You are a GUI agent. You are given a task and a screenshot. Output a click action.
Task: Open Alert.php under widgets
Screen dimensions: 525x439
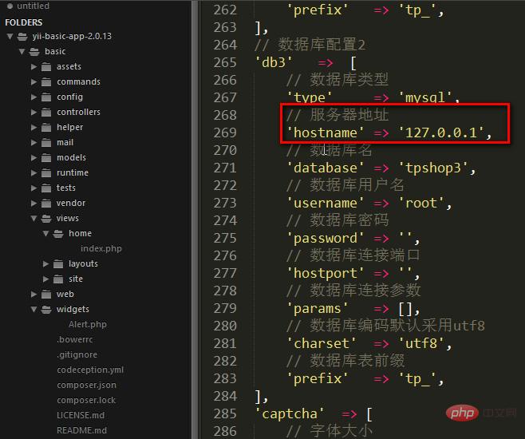(87, 325)
